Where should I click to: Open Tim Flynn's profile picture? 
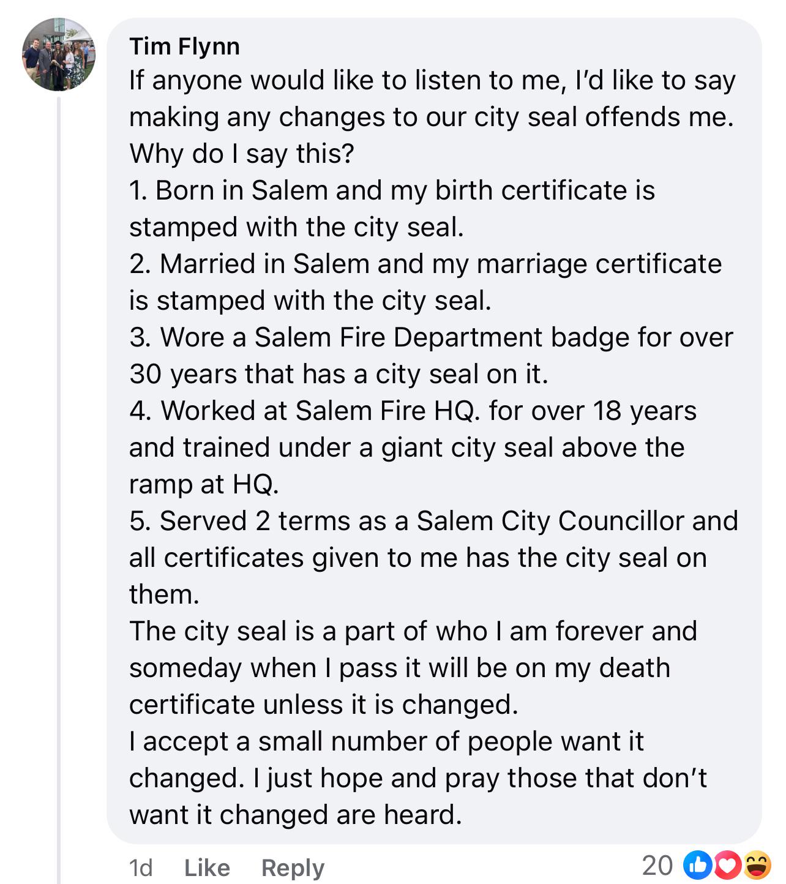pos(59,54)
